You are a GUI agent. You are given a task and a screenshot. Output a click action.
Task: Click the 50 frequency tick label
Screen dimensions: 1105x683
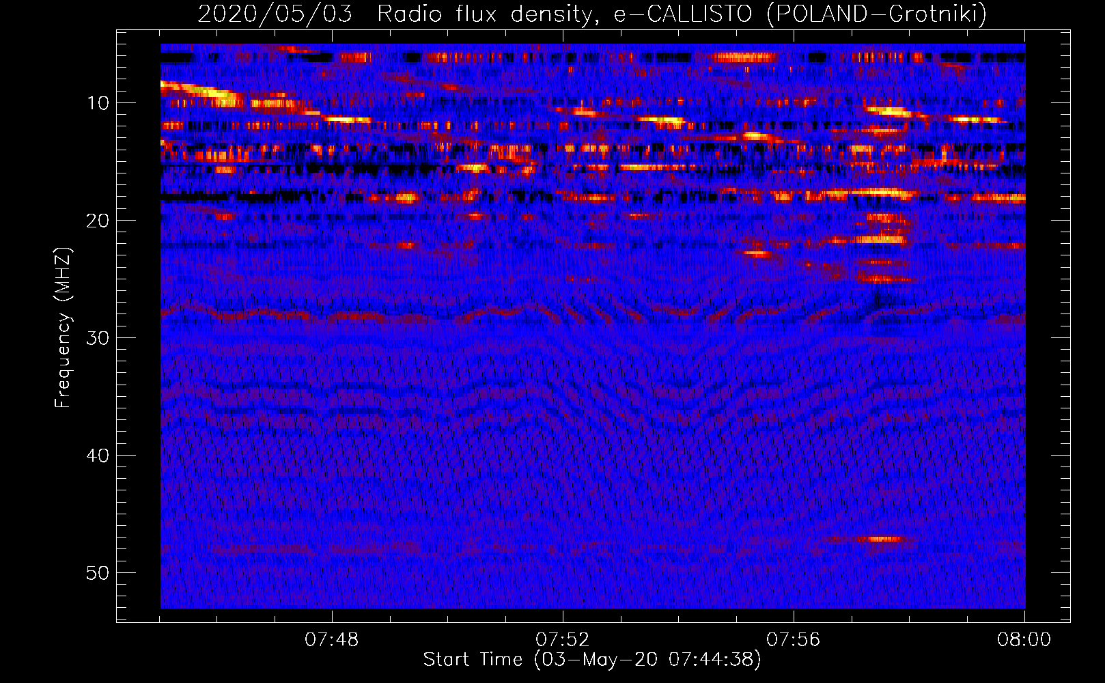coord(98,573)
